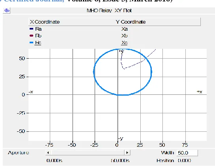
Task: Click the Width input field showing 50.0
Action: point(187,153)
